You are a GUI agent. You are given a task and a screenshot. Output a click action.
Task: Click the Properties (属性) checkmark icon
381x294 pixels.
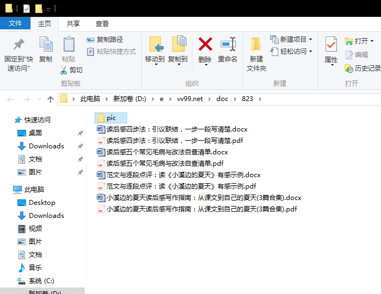coord(331,44)
